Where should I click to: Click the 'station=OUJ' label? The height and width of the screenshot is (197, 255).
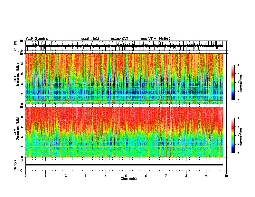coord(119,39)
